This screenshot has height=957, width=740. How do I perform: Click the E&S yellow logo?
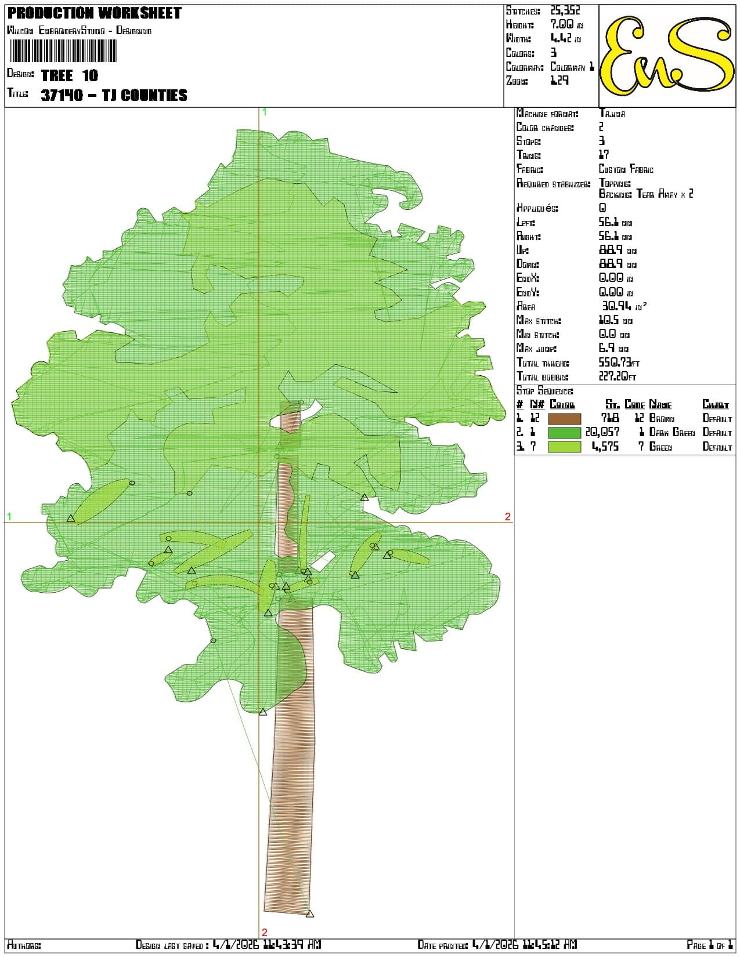pos(667,55)
